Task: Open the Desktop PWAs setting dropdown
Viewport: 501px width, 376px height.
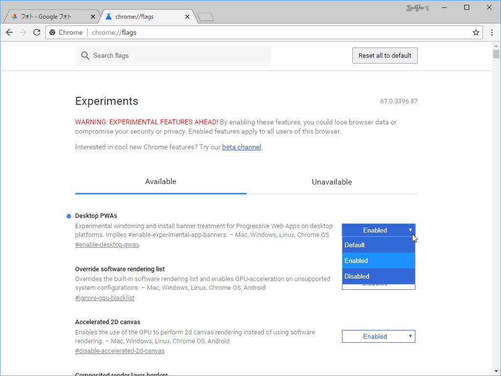Action: pos(378,230)
